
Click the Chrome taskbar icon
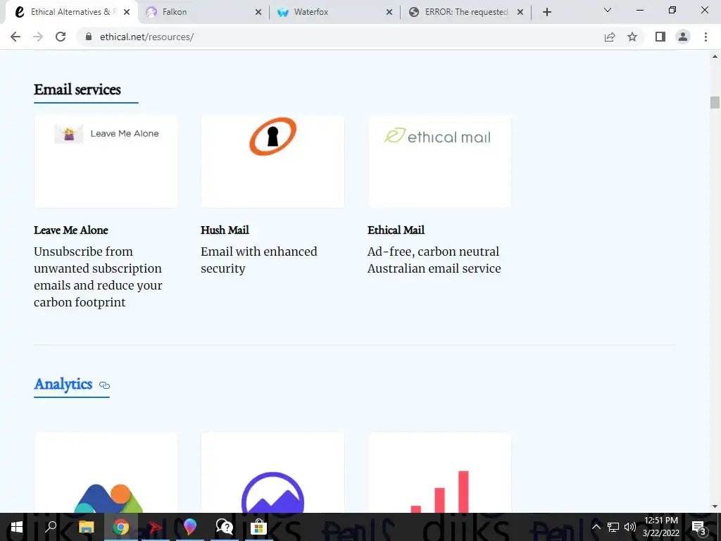(120, 527)
